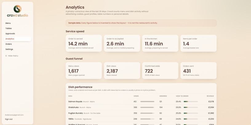This screenshot has width=251, height=125.
Task: Click Salmon Royale revenue £2,178
Action: click(x=211, y=102)
